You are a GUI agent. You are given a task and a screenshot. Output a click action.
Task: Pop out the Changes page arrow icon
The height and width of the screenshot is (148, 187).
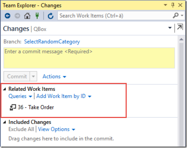pyautogui.click(x=180, y=27)
